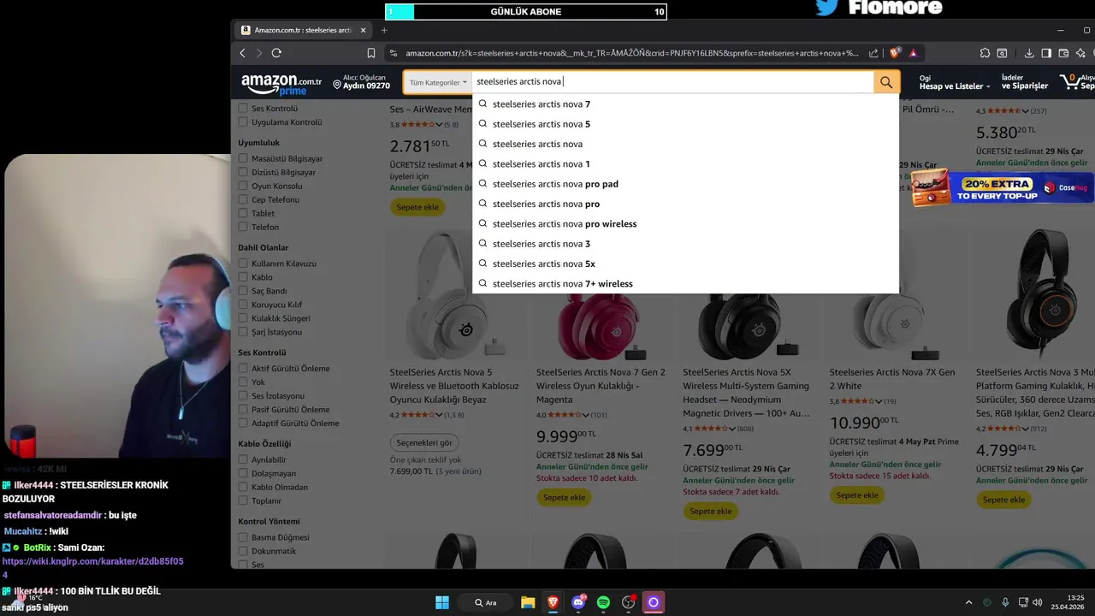Click the orange Amazon search button
Screen dimensions: 1095x616
[x=885, y=82]
